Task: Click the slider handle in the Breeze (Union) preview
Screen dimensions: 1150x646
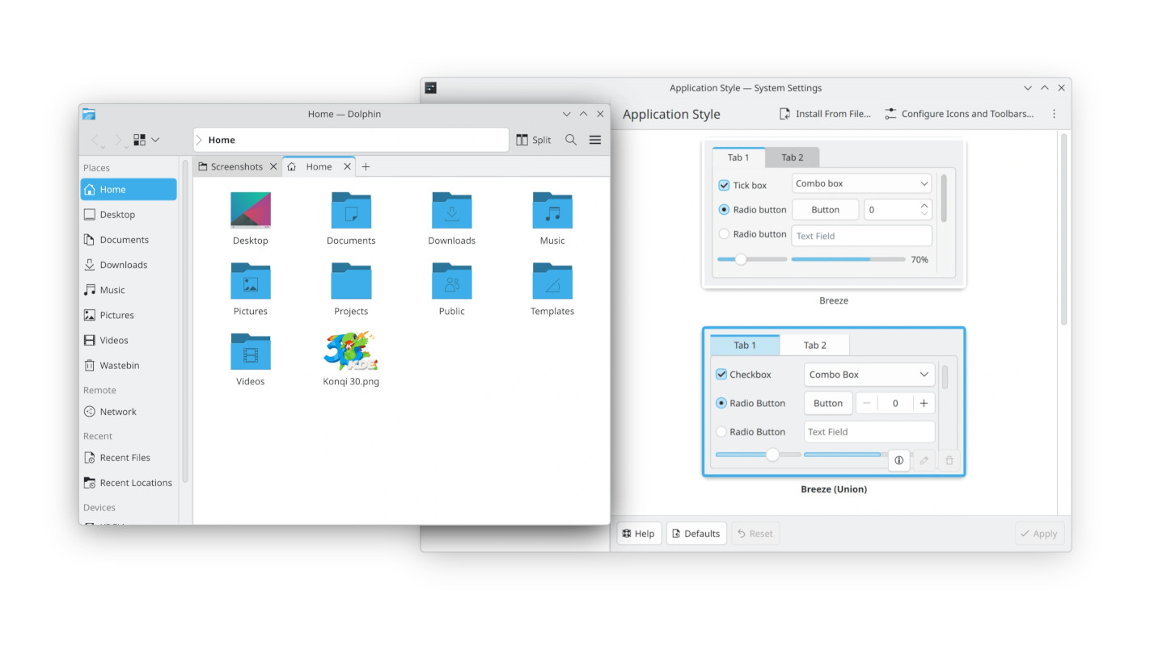Action: (772, 455)
